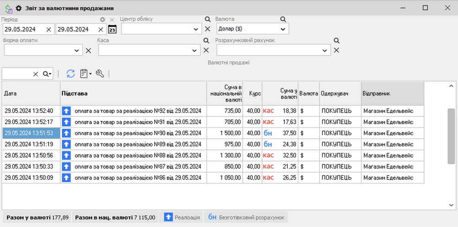Open the calendar period picker icon
This screenshot has height=227, width=458.
tap(112, 29)
